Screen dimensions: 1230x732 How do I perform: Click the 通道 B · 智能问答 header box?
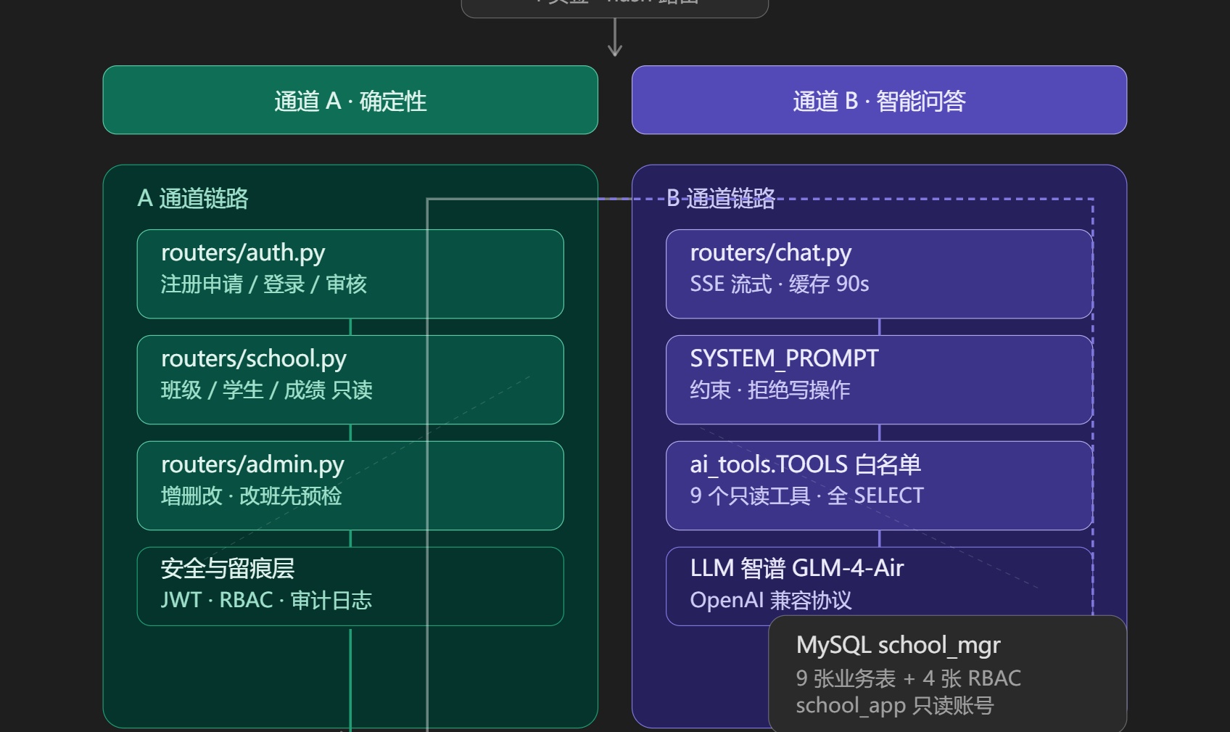(x=879, y=100)
